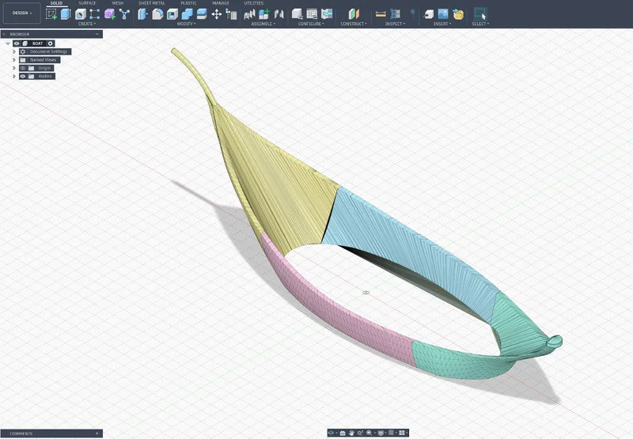
Task: Click the Extrude tool icon
Action: click(66, 14)
